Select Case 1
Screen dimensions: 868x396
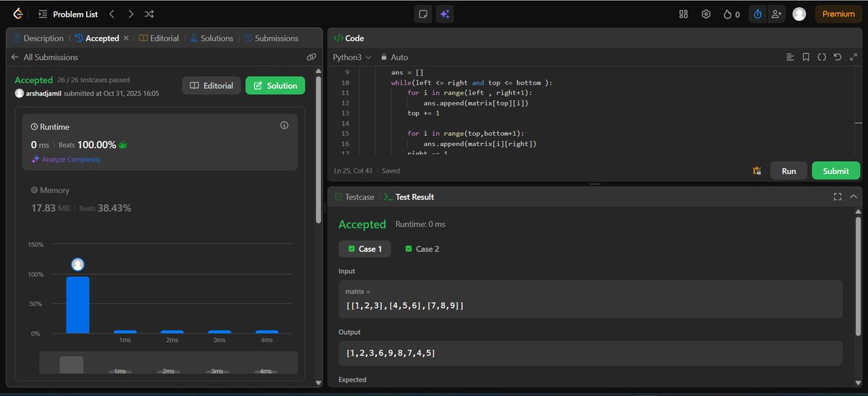coord(365,249)
